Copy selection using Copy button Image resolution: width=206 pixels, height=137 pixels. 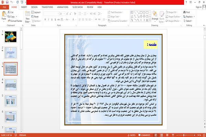click(11, 16)
